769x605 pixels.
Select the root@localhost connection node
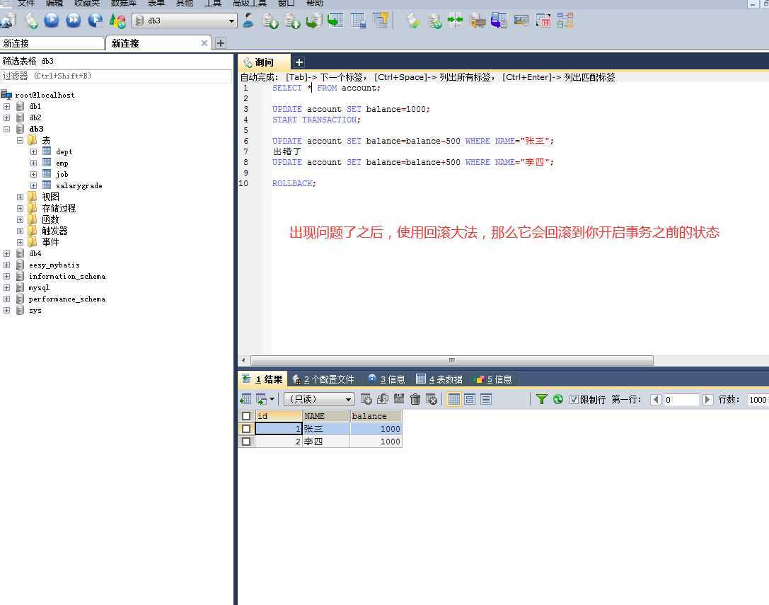45,96
